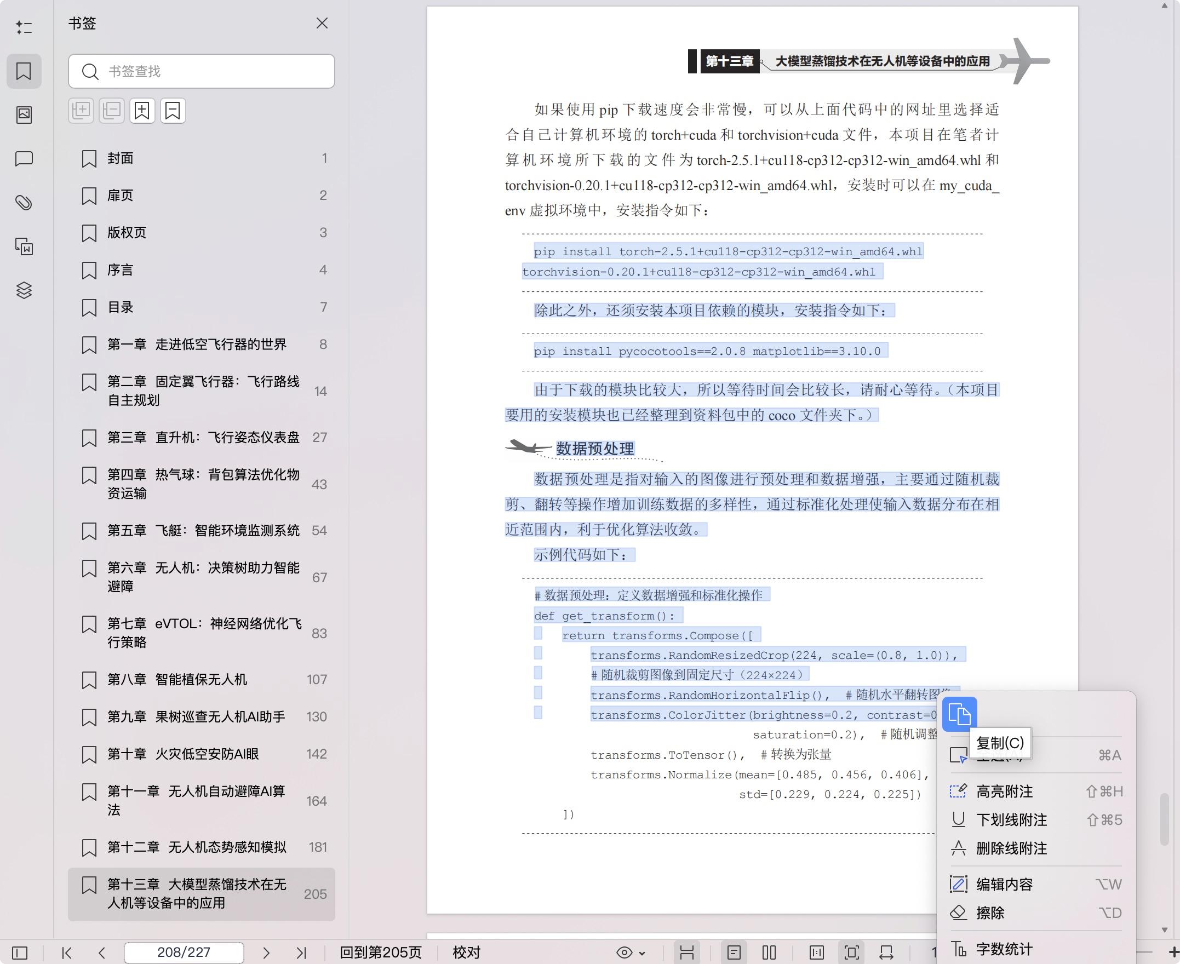Toggle sidebar panel icon in status bar
This screenshot has width=1180, height=964.
click(20, 953)
